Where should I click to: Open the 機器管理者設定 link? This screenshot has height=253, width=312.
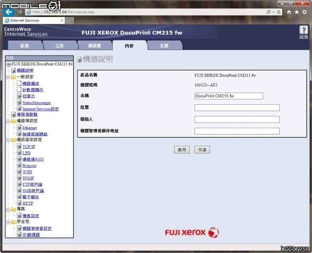click(x=37, y=229)
